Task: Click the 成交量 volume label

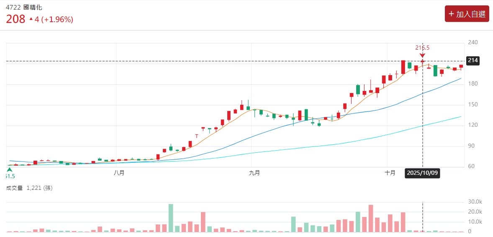Action: pos(14,188)
